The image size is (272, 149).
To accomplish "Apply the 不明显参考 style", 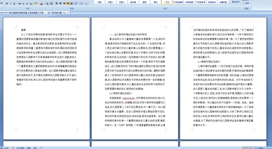I will pyautogui.click(x=201, y=2).
